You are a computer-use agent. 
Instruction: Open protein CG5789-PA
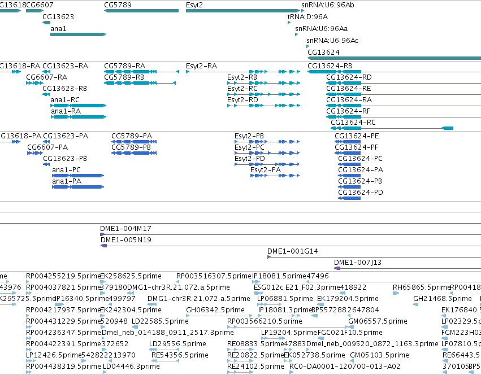(x=134, y=142)
